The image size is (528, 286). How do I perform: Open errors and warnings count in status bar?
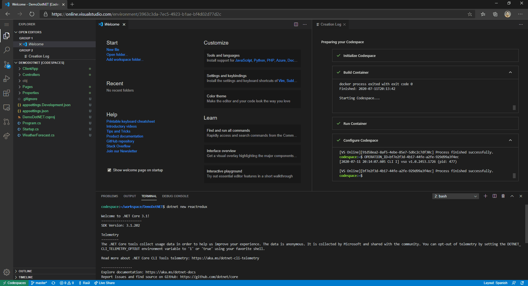pyautogui.click(x=67, y=283)
